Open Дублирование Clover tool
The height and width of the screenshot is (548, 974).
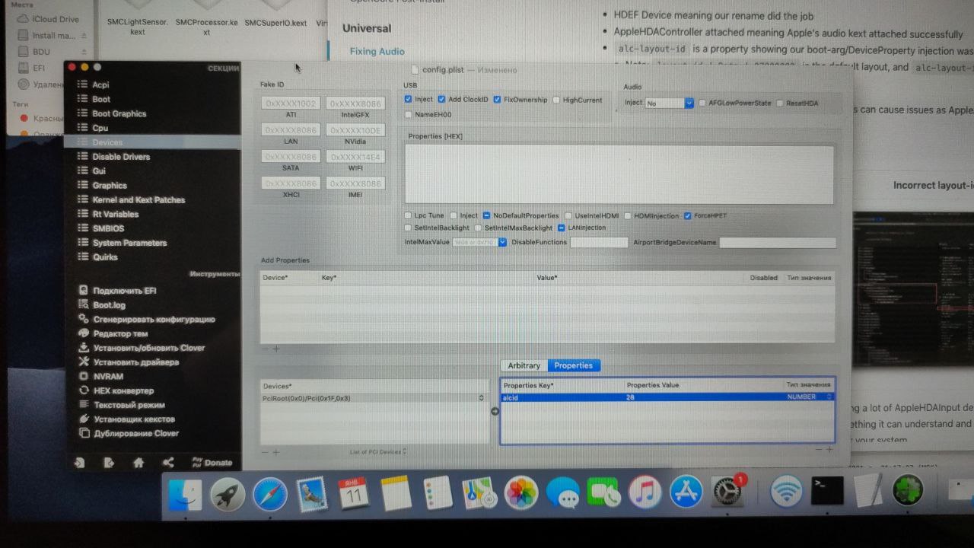[135, 434]
